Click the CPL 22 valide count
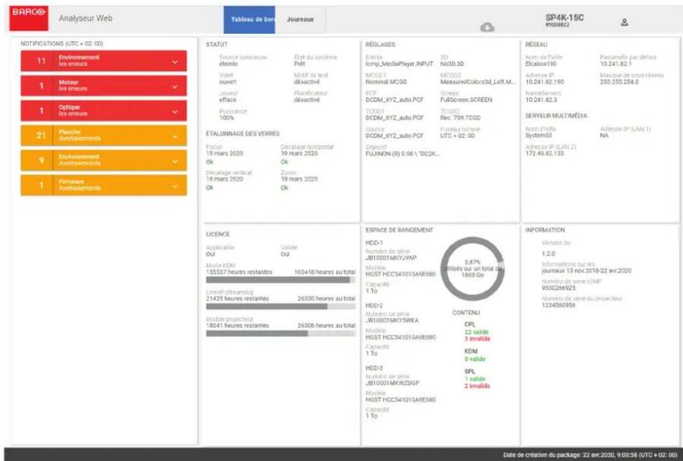Screen dimensions: 683x461 tap(477, 332)
